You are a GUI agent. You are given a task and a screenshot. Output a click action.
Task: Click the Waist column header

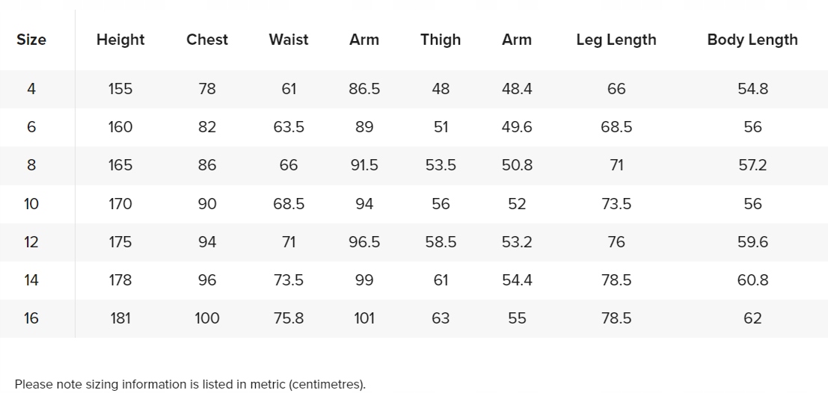(x=289, y=40)
